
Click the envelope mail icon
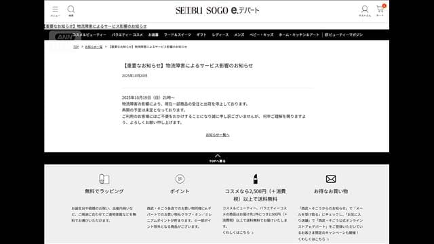331,179
